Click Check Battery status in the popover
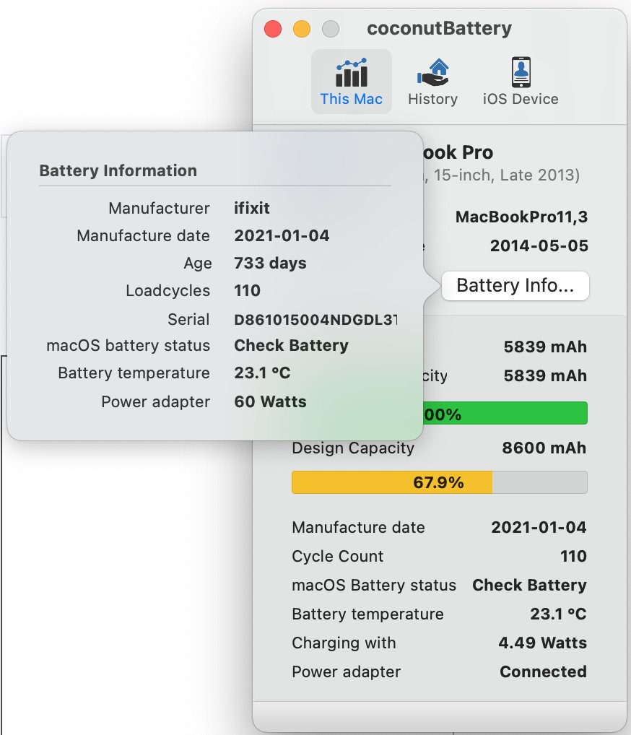Screen dimensions: 631x735 (x=291, y=345)
